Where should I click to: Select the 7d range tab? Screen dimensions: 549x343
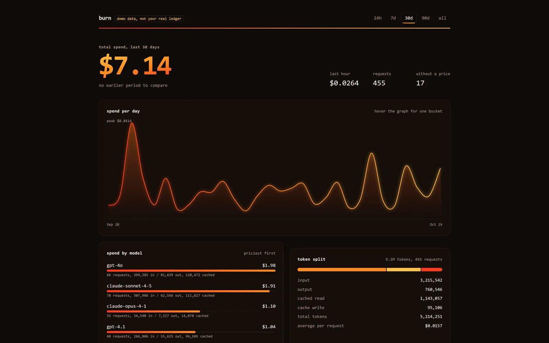tap(393, 18)
